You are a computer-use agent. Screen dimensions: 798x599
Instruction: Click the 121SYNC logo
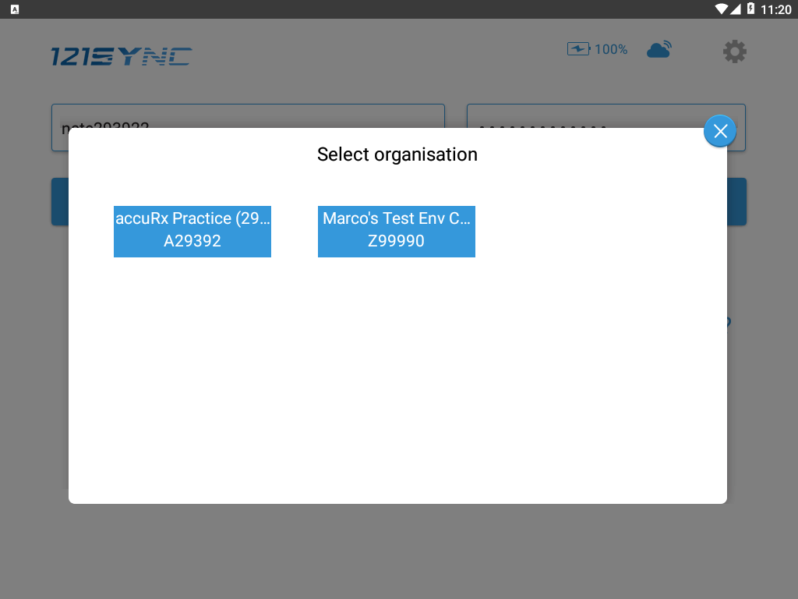pyautogui.click(x=122, y=56)
